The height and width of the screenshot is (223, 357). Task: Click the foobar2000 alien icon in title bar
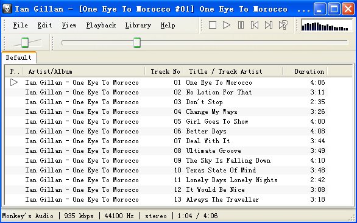click(7, 9)
